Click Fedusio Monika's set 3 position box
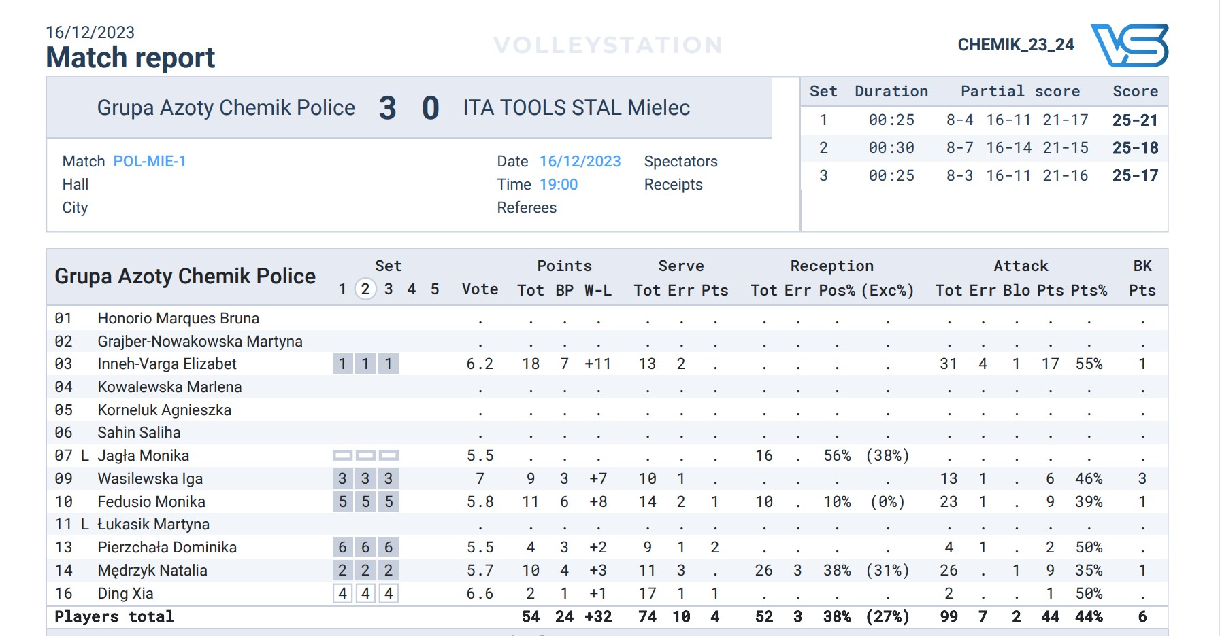 tap(389, 502)
